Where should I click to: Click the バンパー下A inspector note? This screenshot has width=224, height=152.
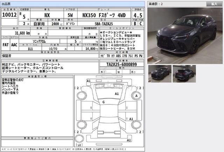point(10,89)
